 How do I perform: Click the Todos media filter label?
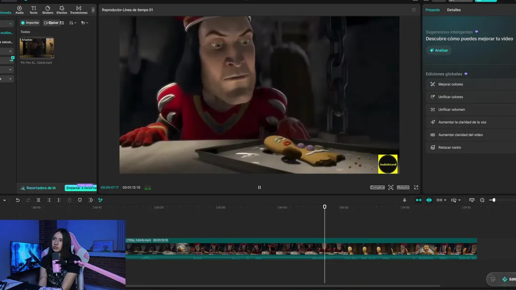25,32
